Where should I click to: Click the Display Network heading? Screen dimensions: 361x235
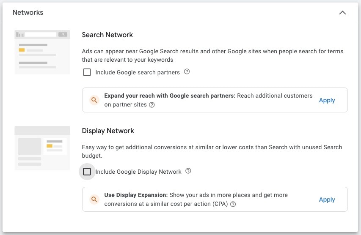pyautogui.click(x=108, y=131)
